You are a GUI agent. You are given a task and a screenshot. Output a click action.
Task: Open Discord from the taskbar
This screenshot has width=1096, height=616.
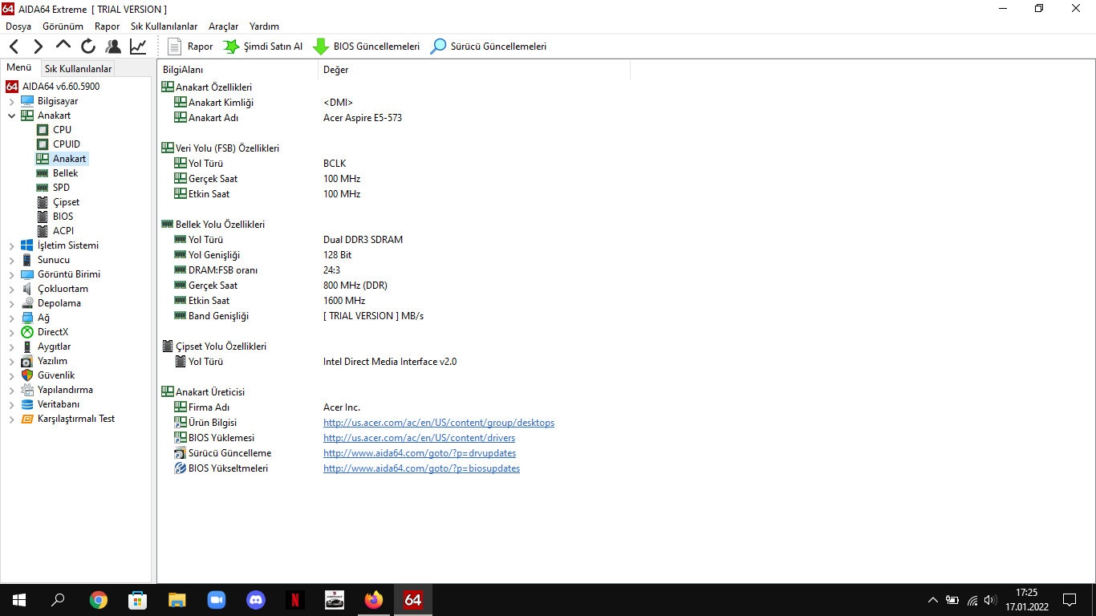click(x=256, y=599)
